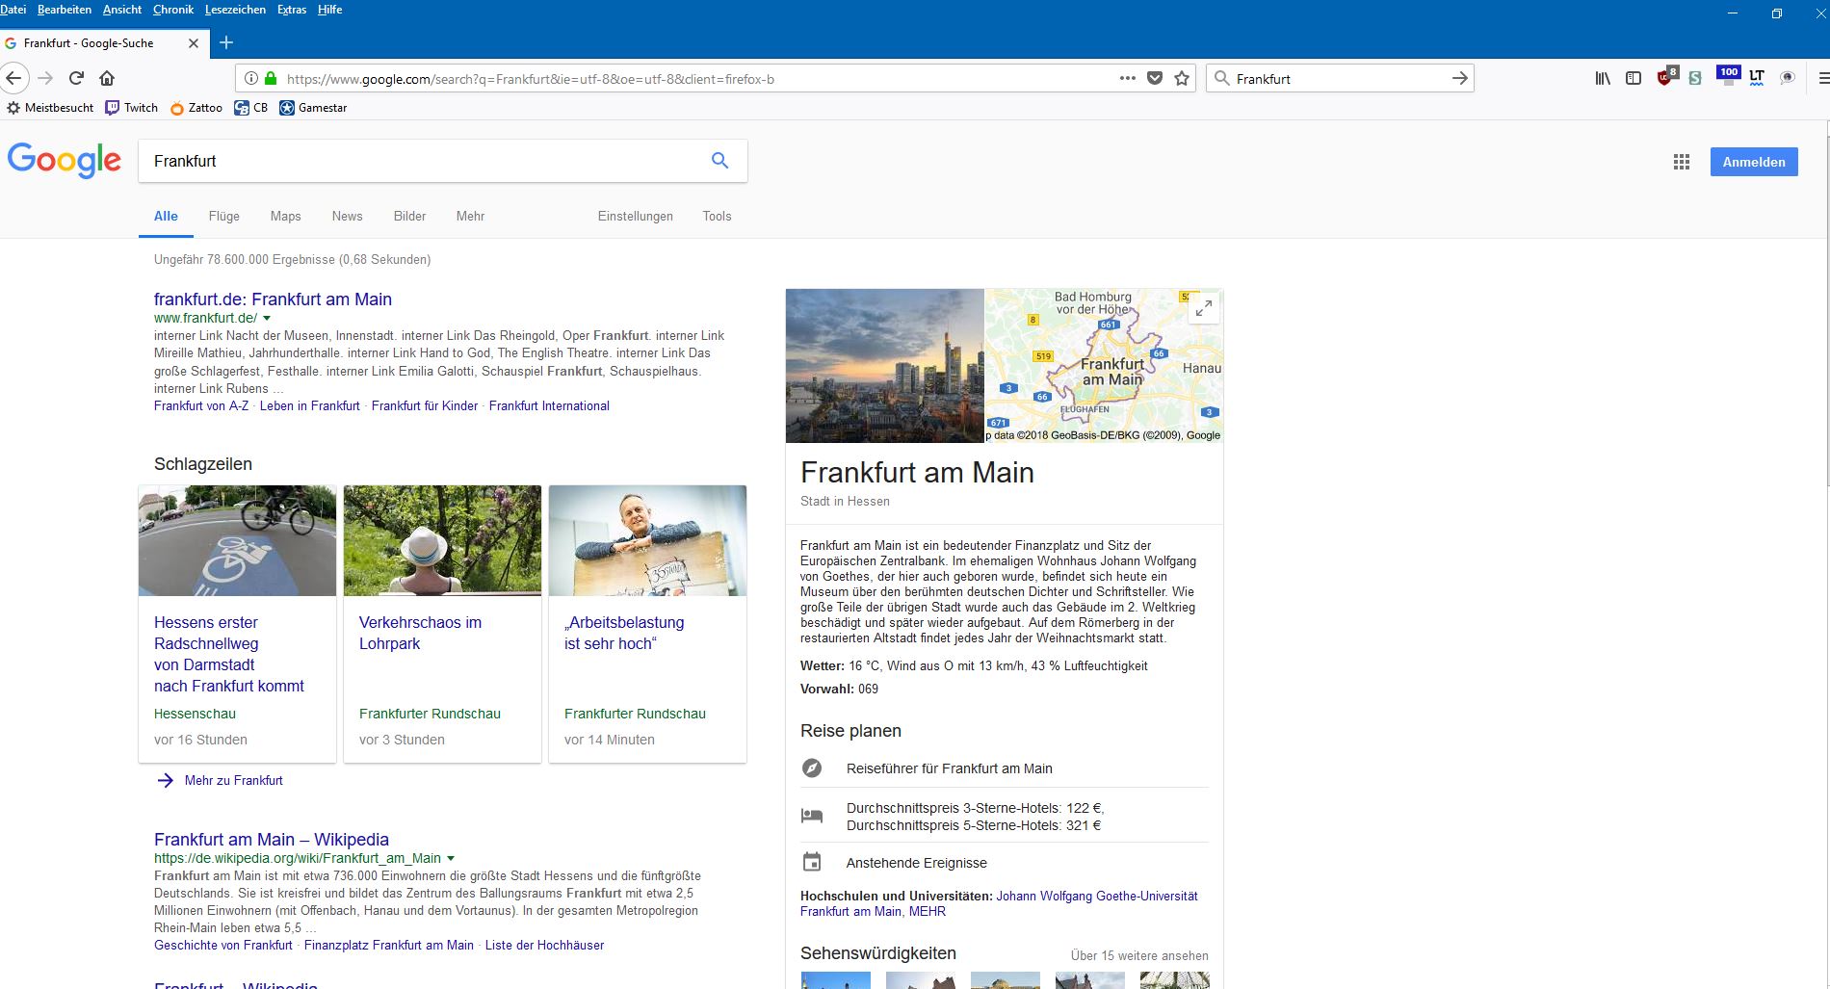Open Verkehrschaos im Lohrpark news card

442,624
